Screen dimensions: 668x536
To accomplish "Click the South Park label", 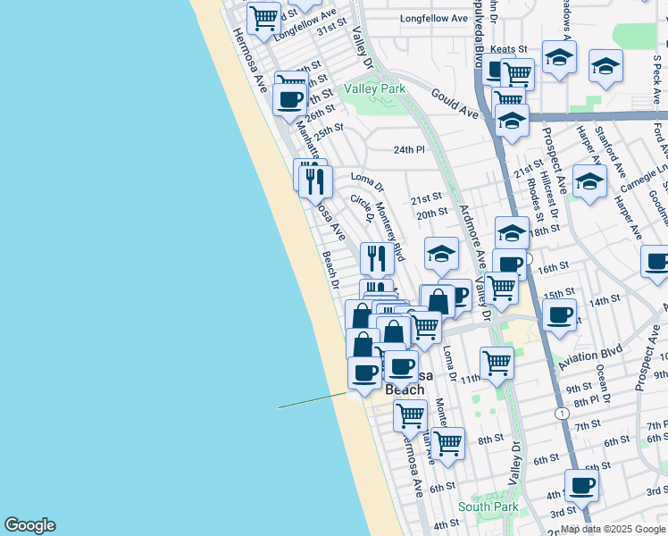I will (488, 507).
